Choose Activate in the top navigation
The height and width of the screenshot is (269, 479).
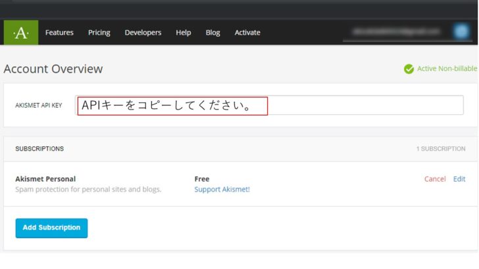coord(247,33)
